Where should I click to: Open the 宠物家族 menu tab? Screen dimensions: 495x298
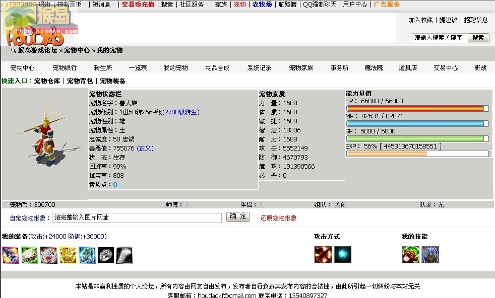pos(301,68)
